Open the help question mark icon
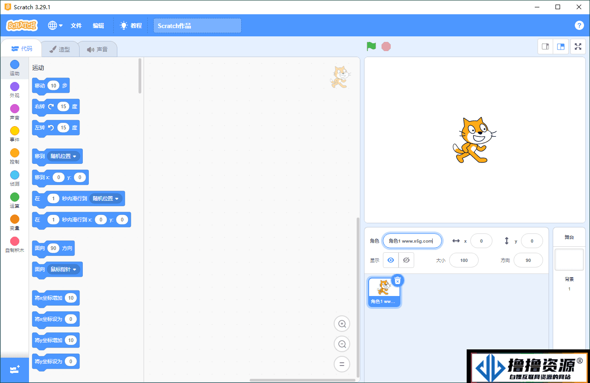590x383 pixels. 579,25
